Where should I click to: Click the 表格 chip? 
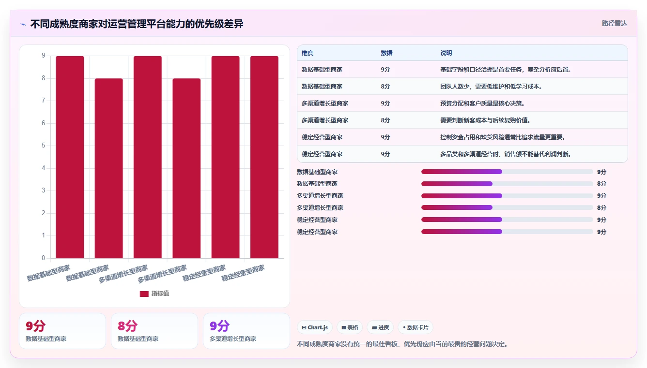350,327
